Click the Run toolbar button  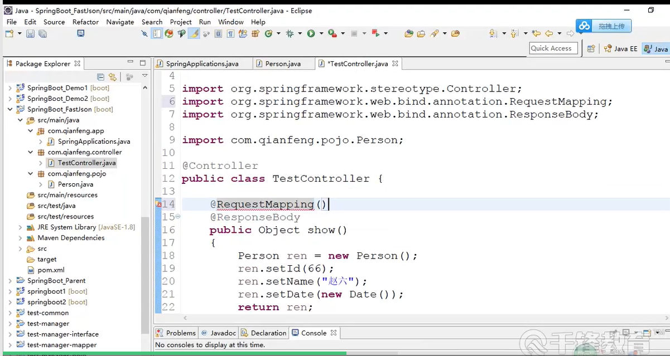point(311,33)
